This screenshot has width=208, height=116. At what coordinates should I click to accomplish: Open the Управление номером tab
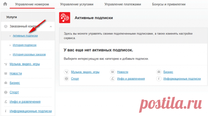[32, 4]
